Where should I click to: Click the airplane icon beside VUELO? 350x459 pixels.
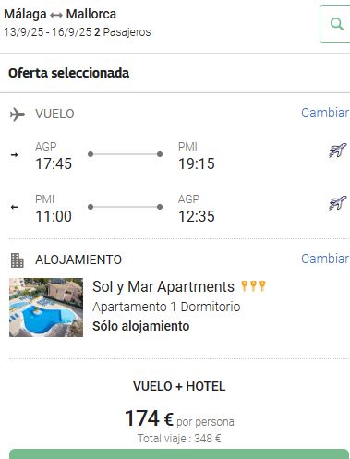[18, 115]
